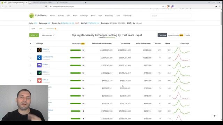Sort by Visits (SimilarWeb) column header
Image resolution: width=223 pixels, height=125 pixels.
pos(143,43)
